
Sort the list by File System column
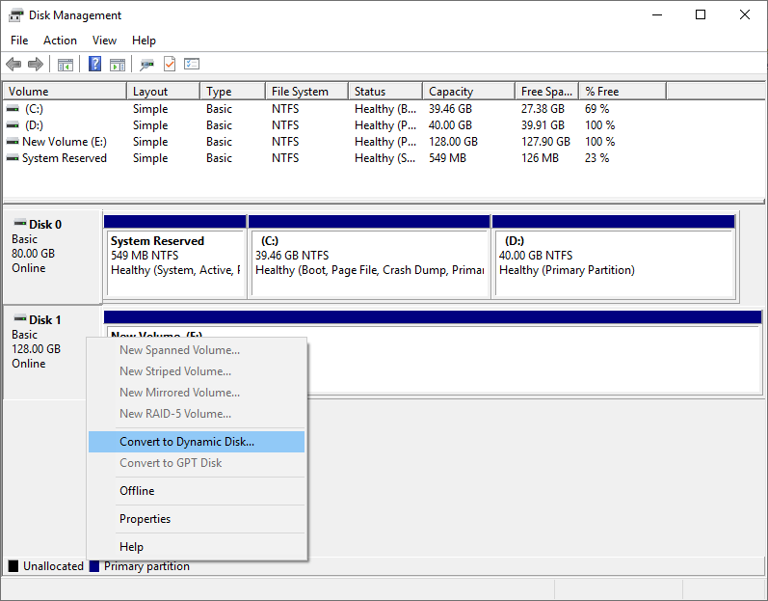(x=300, y=92)
